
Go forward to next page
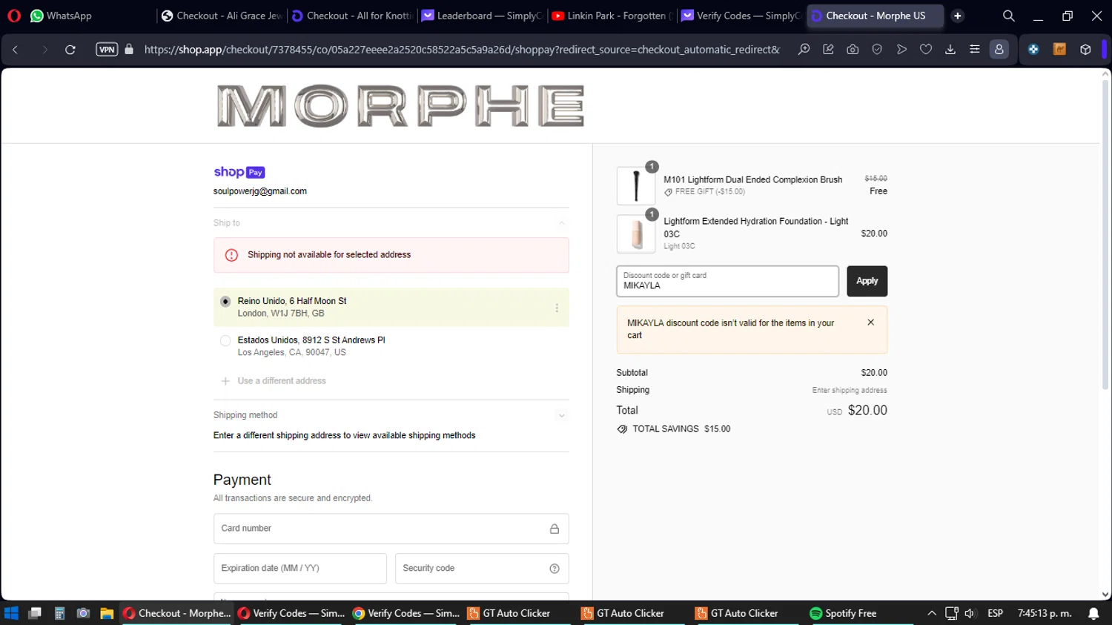click(44, 50)
